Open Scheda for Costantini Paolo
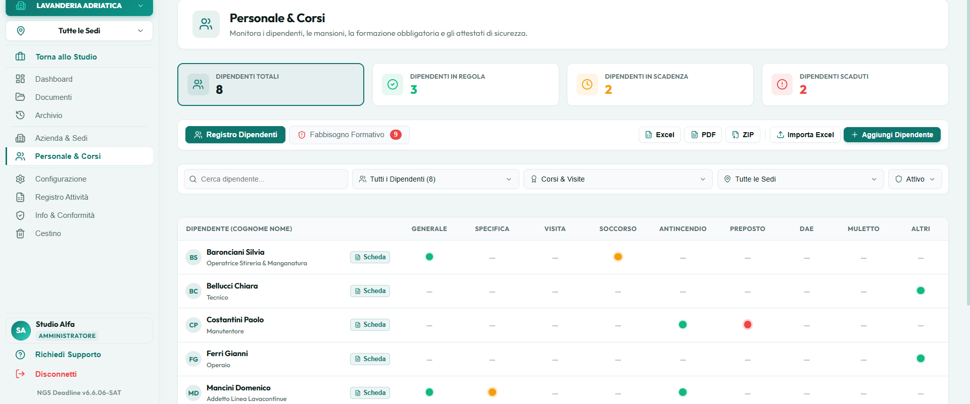Screen dimensions: 970x404 click(370, 325)
